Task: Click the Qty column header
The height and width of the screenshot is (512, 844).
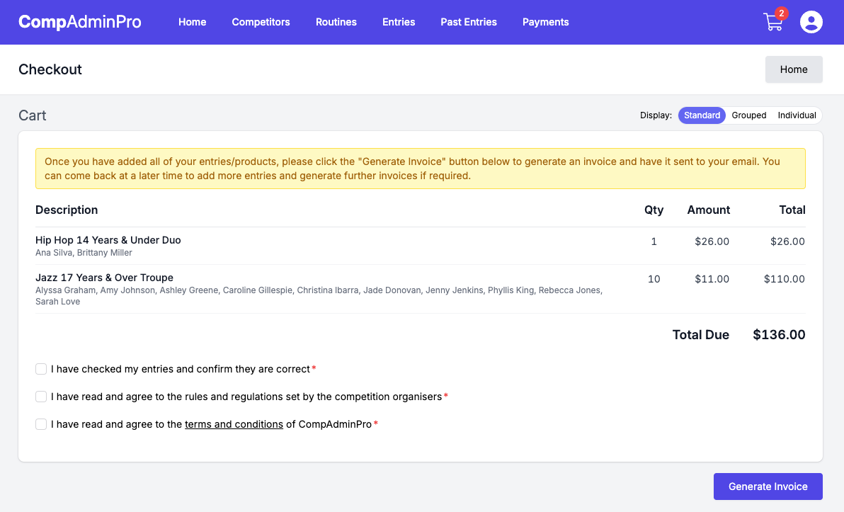Action: (654, 210)
